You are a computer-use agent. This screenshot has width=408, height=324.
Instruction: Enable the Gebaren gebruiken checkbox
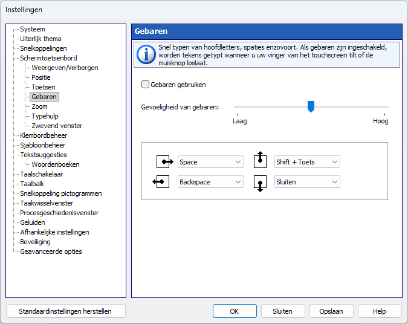pyautogui.click(x=145, y=85)
